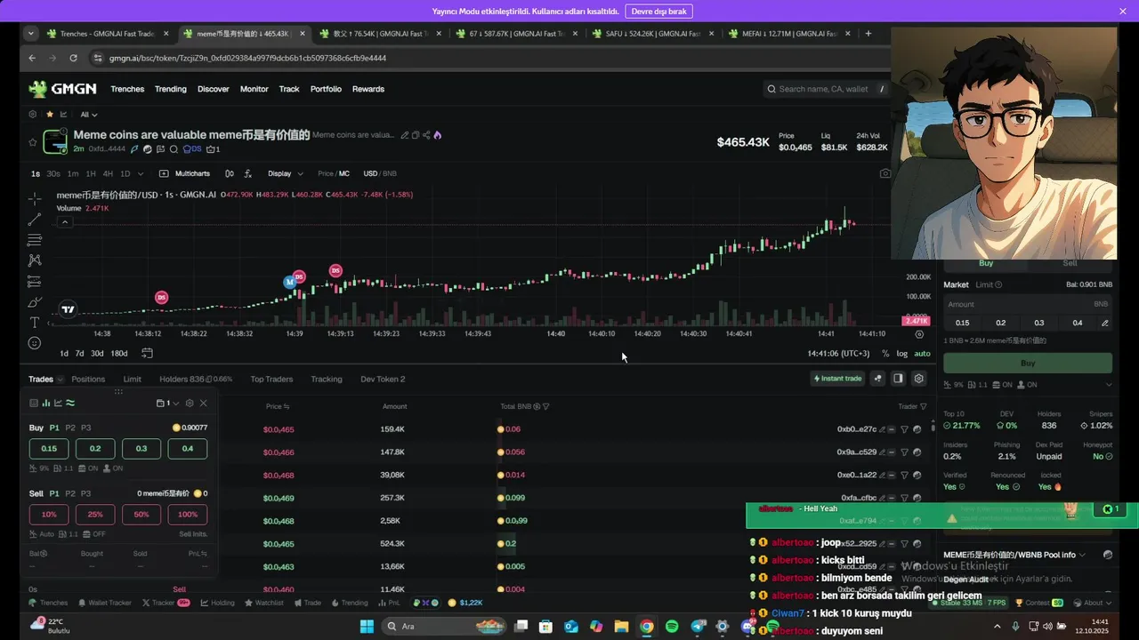Toggle log scale on chart
This screenshot has height=640, width=1139.
tap(901, 354)
